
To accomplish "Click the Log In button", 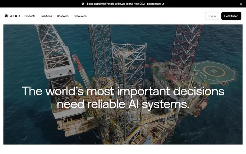I will pos(212,16).
